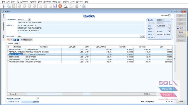Click the 4.30000 exchange rate cell
The width and height of the screenshot is (188, 105).
pyautogui.click(x=122, y=49)
